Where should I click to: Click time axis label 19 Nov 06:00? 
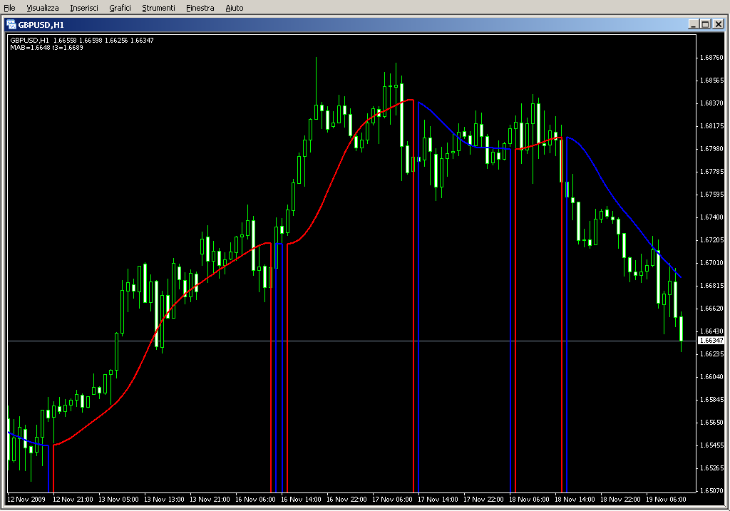click(x=667, y=500)
